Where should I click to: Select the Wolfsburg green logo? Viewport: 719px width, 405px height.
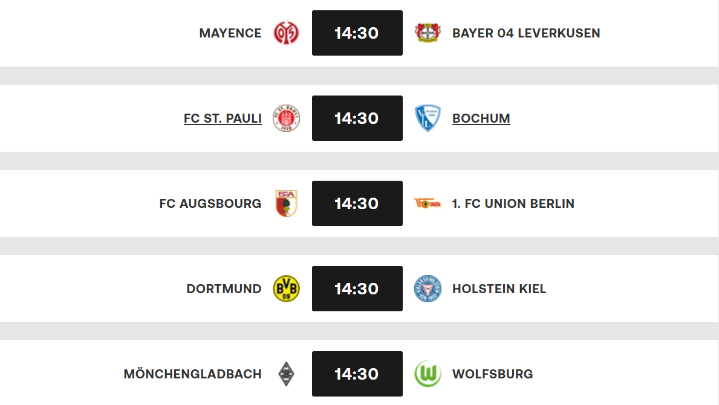pos(428,374)
